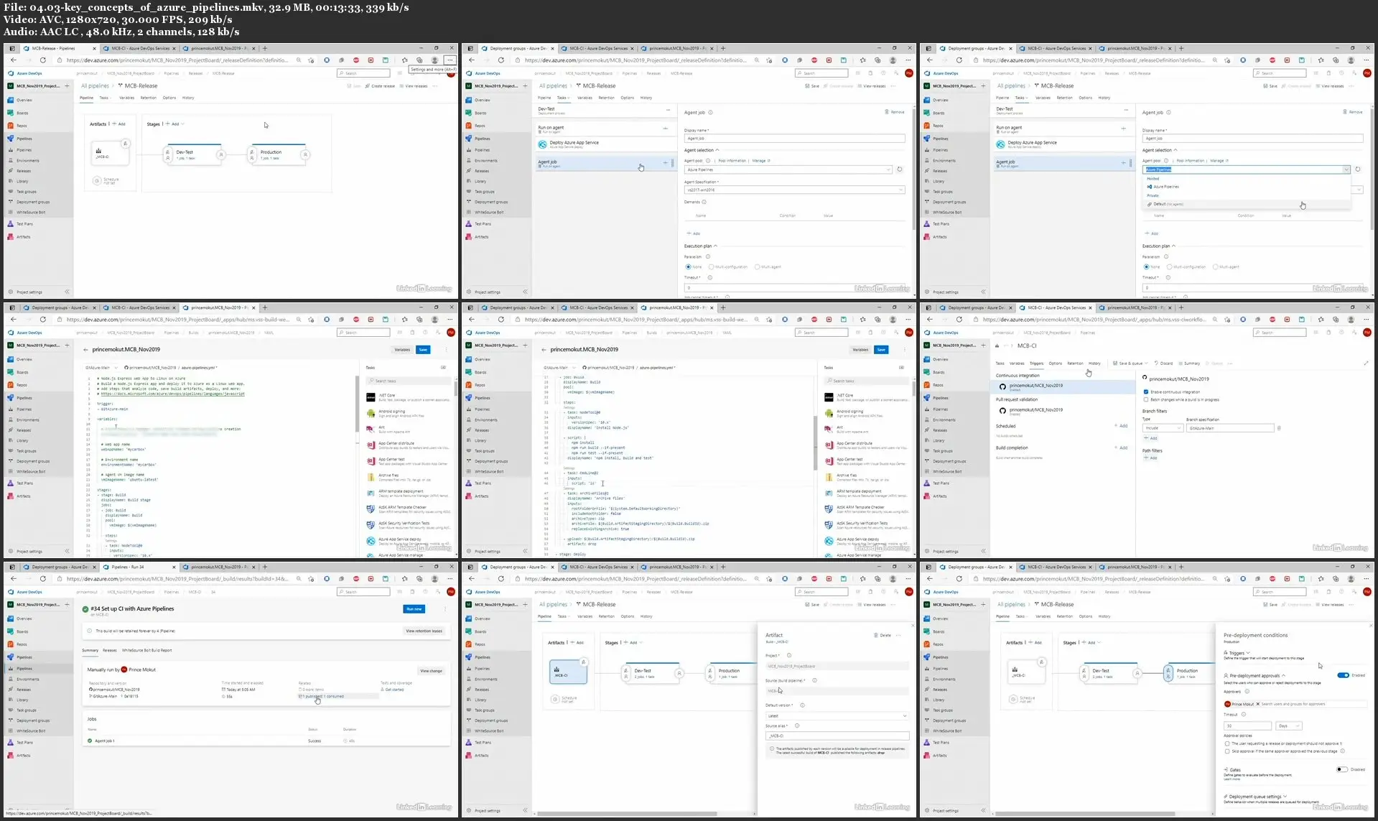
Task: Click View change on the run #34 summary
Action: [431, 671]
